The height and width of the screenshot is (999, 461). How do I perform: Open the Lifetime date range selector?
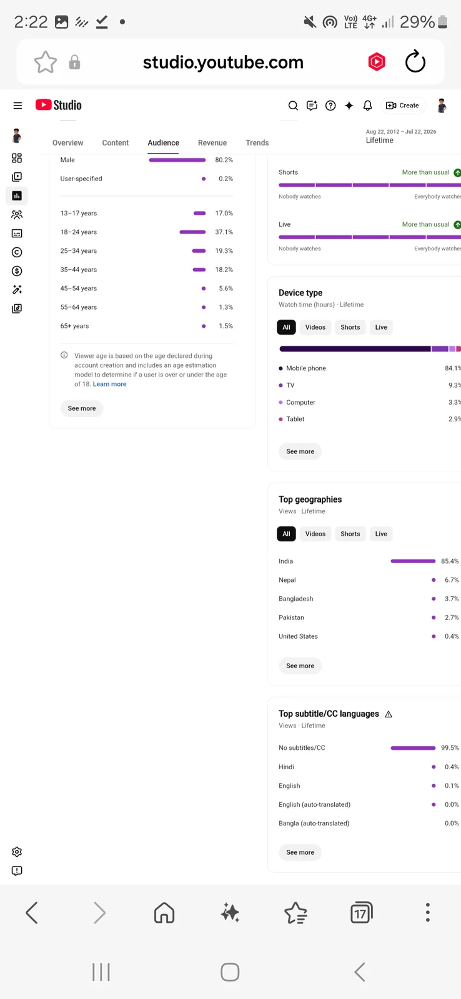[401, 136]
